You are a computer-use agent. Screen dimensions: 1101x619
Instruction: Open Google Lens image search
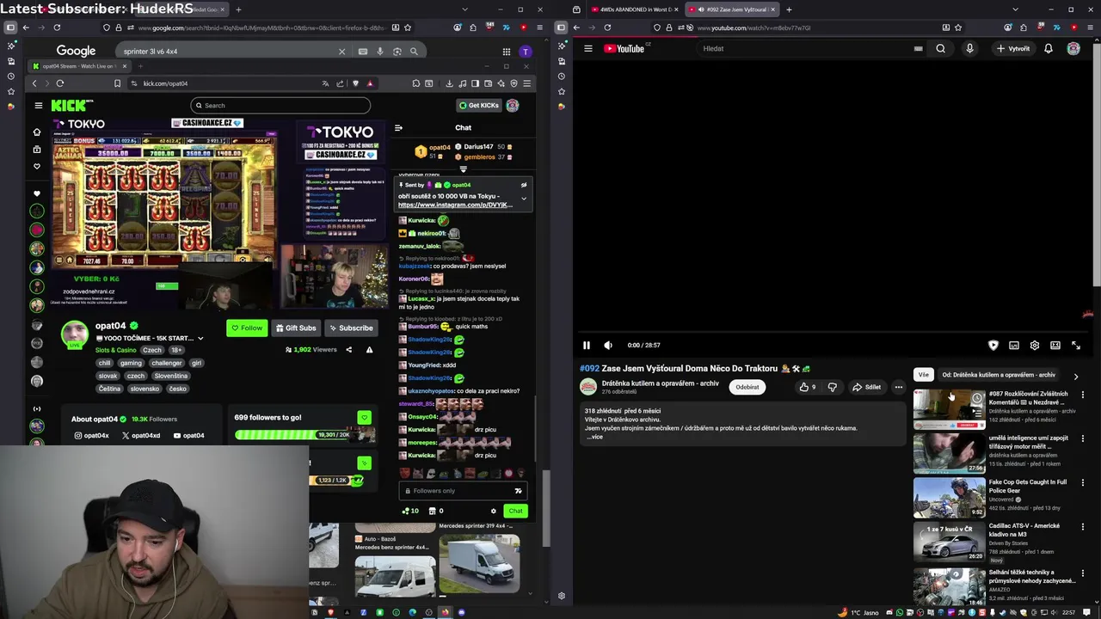click(397, 52)
